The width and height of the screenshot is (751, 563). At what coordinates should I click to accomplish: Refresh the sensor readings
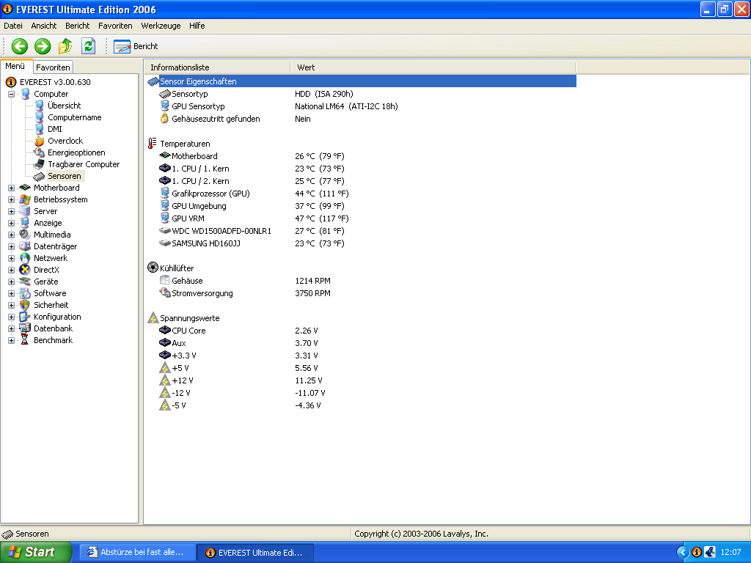(88, 46)
